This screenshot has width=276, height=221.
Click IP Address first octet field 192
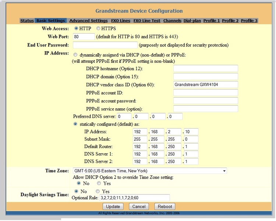click(x=140, y=131)
